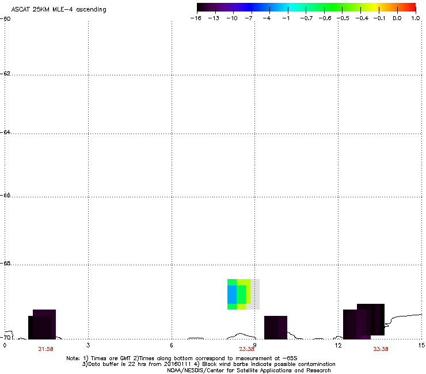The width and height of the screenshot is (426, 374).
Task: Click the "15" longitude label
Action: pyautogui.click(x=421, y=345)
